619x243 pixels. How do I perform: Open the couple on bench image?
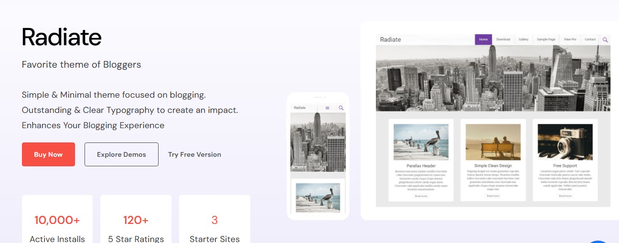[x=493, y=142]
